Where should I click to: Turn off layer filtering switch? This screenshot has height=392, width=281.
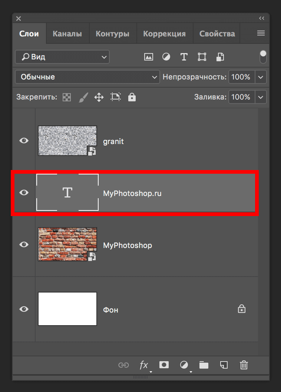tap(263, 57)
